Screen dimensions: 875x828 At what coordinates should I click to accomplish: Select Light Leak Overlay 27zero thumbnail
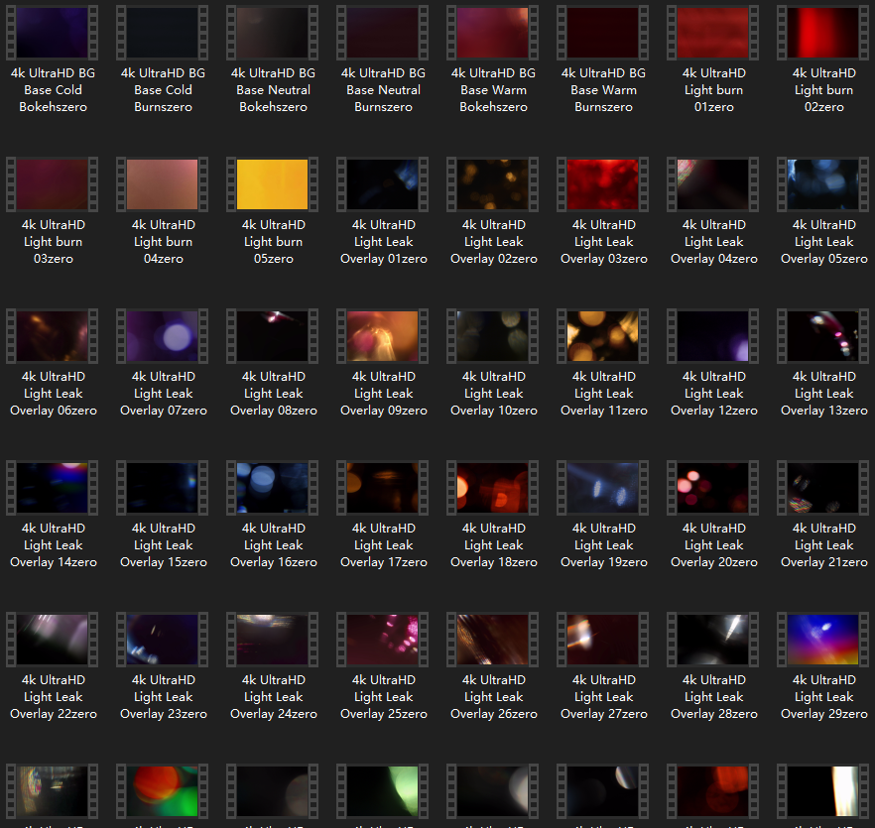click(603, 640)
